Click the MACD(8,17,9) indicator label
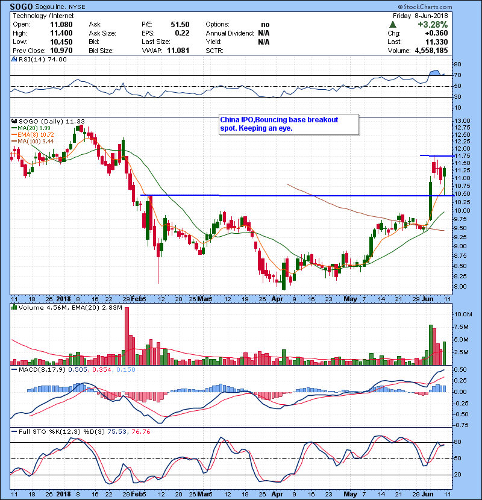Screen dimensions: 482x500 point(42,370)
